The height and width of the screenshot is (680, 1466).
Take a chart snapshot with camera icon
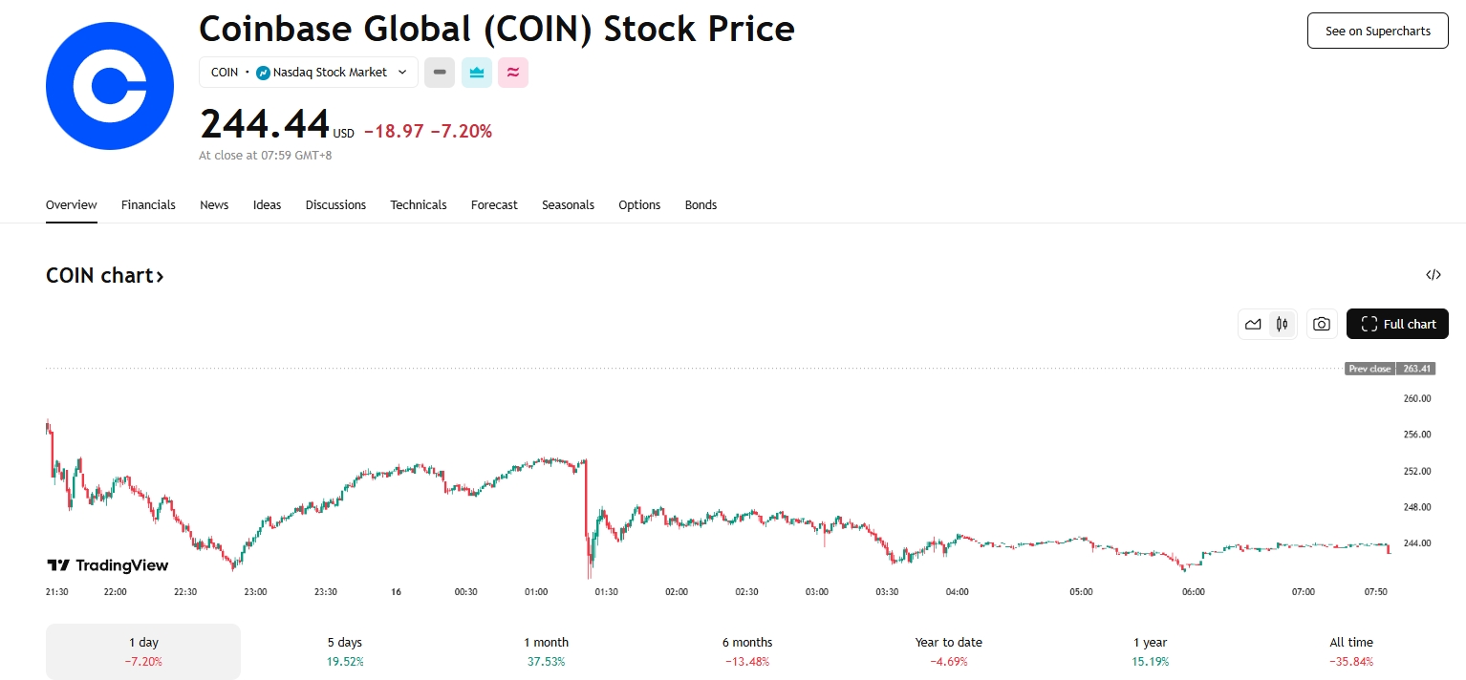click(x=1321, y=324)
